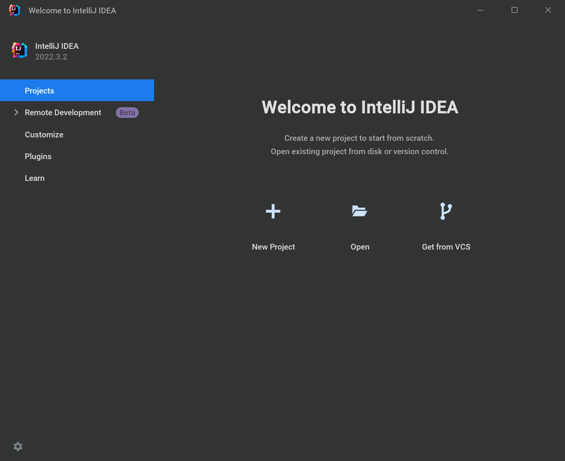This screenshot has width=565, height=461.
Task: Close the Welcome to IntelliJ IDEA window
Action: pos(548,10)
